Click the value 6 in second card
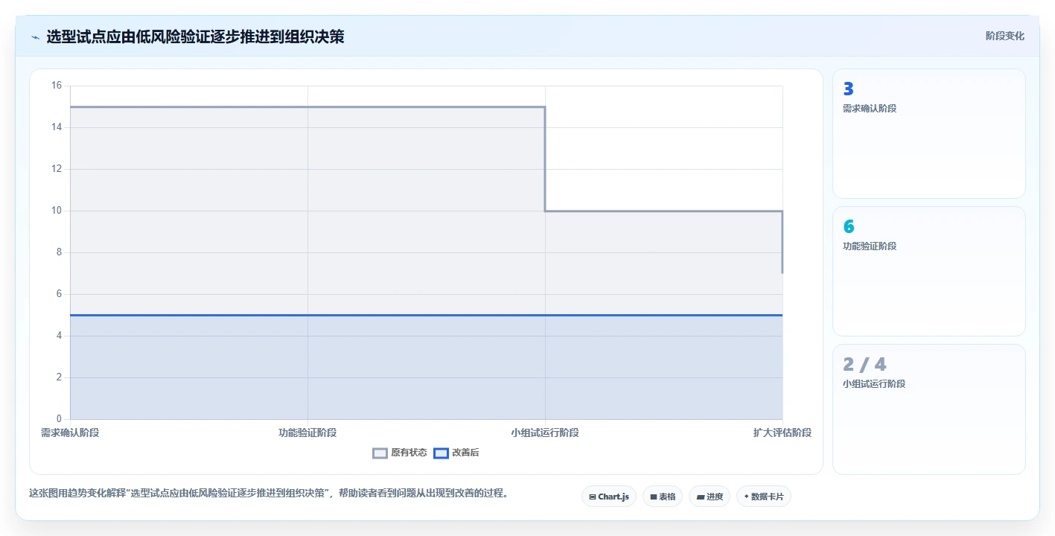1055x536 pixels. 849,227
